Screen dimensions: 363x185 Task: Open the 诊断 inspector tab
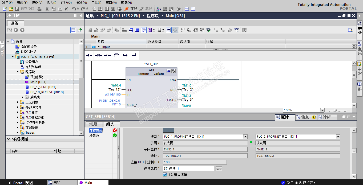(x=327, y=117)
